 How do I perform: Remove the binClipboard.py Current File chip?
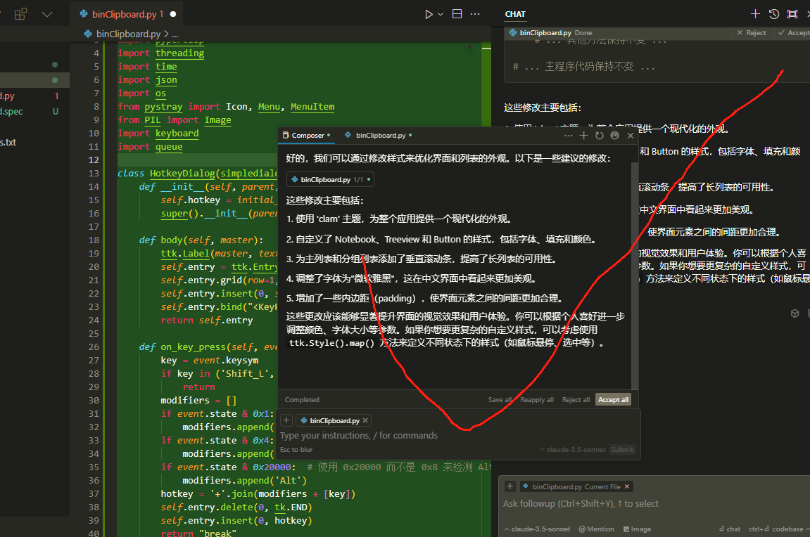(x=627, y=486)
